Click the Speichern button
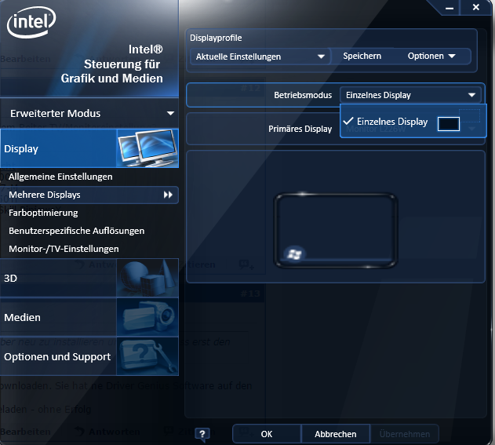This screenshot has width=495, height=445. click(x=362, y=57)
